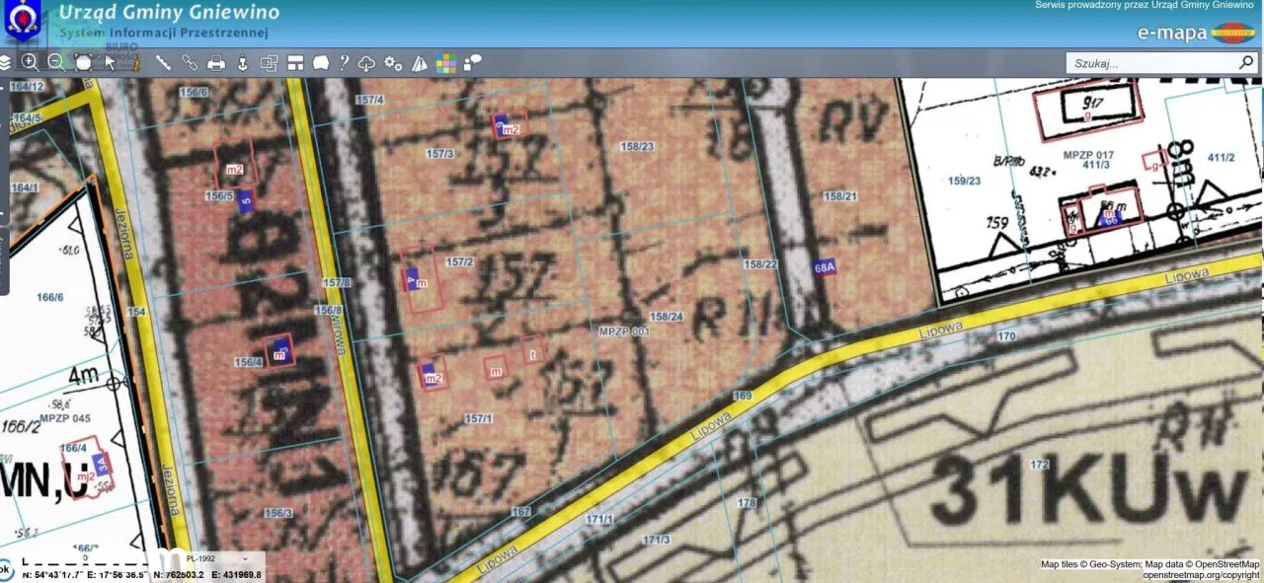
Task: Select the zoom in magnifier tool
Action: 30,63
